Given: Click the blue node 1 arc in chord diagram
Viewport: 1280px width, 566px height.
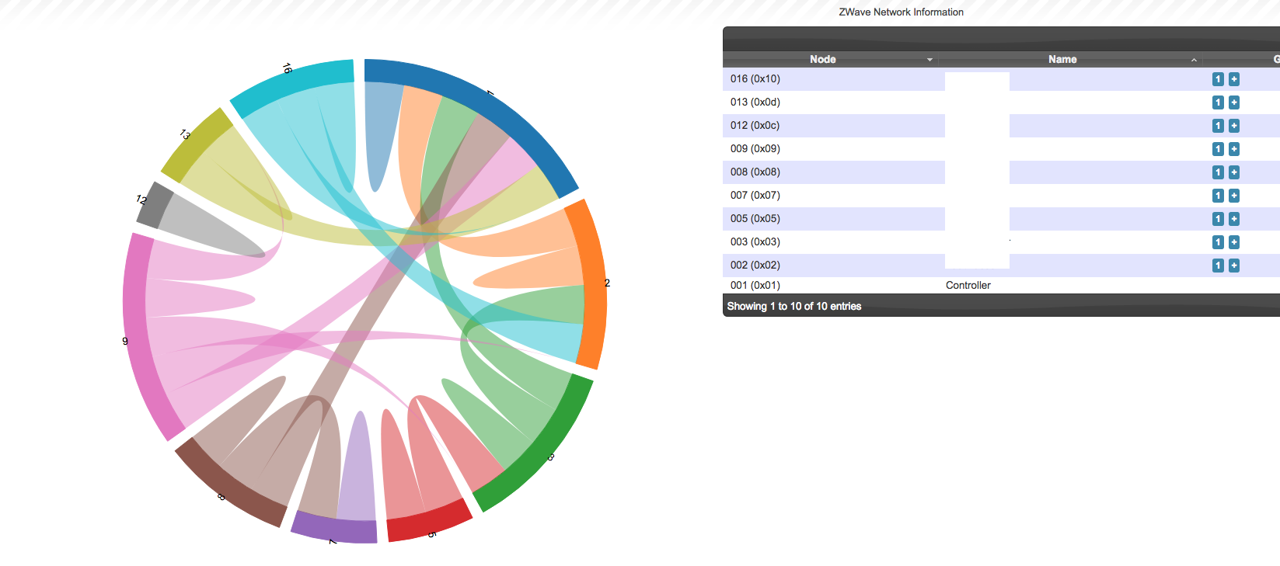Looking at the screenshot, I should tap(490, 108).
